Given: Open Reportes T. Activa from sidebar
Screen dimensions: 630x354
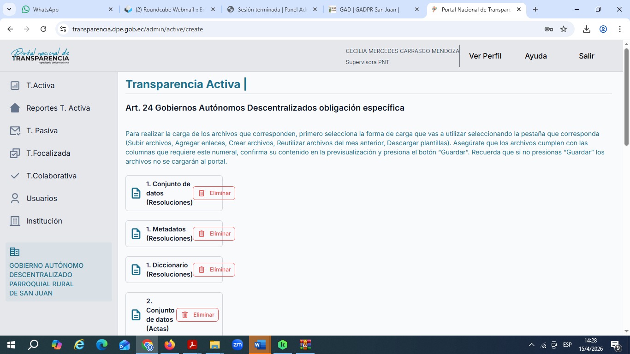Looking at the screenshot, I should [x=58, y=108].
